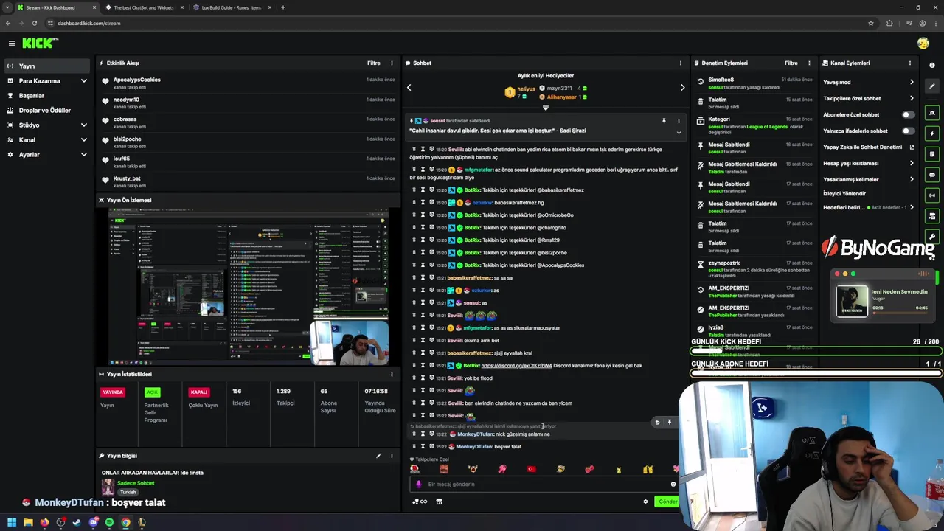
Task: Open Droplar ve Ödüller sidebar item
Action: click(x=47, y=110)
